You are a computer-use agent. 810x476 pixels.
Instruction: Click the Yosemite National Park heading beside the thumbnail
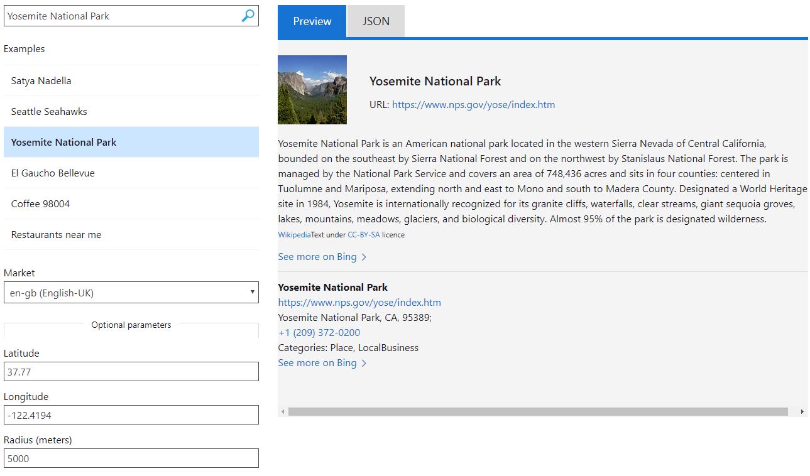tap(435, 81)
